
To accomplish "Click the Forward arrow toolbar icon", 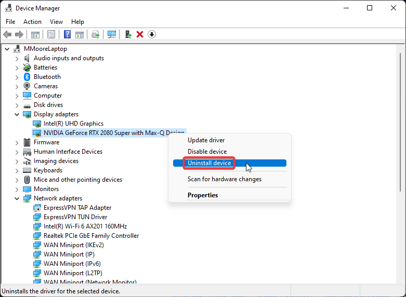I will click(x=19, y=34).
